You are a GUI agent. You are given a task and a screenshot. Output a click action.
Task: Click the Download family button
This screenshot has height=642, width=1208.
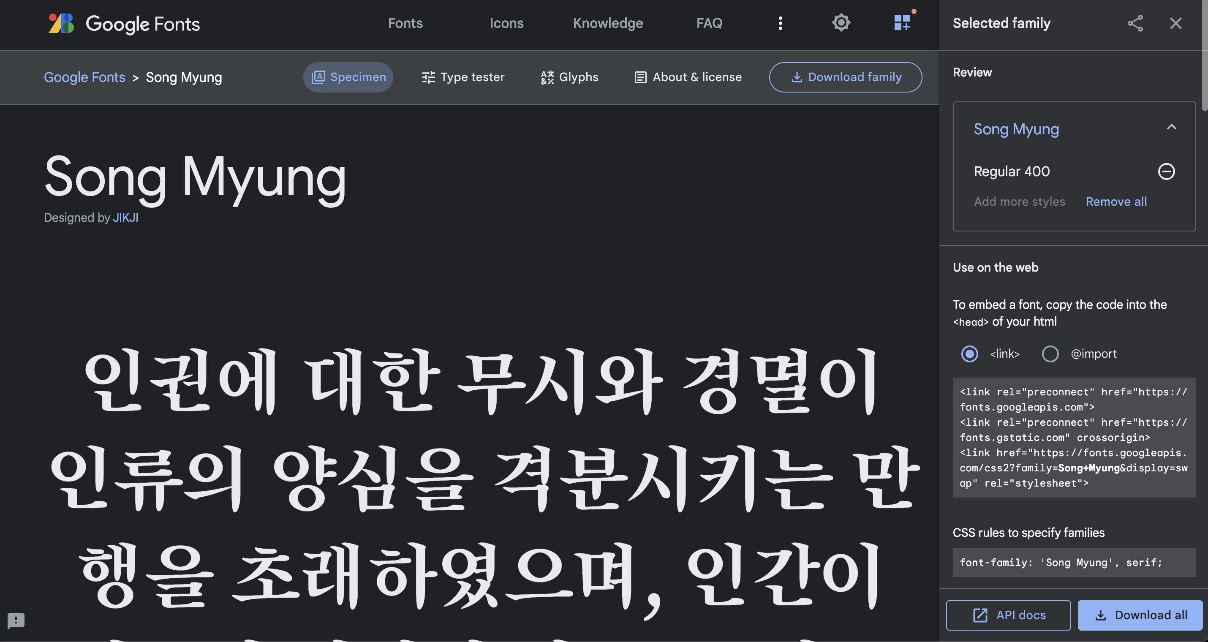[846, 77]
